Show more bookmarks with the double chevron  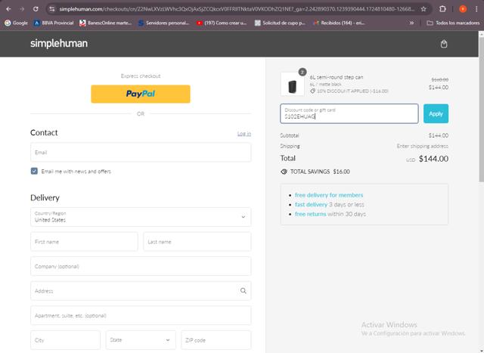tap(411, 23)
